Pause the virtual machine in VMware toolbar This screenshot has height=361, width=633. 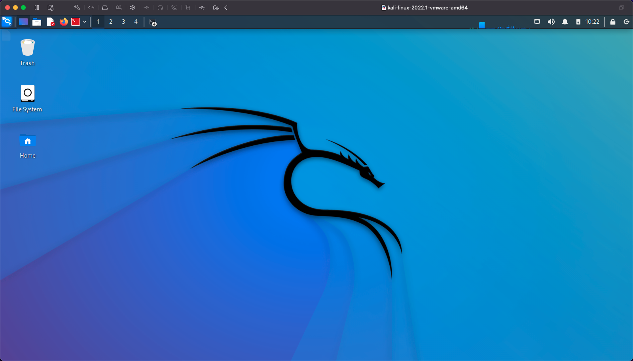tap(37, 8)
